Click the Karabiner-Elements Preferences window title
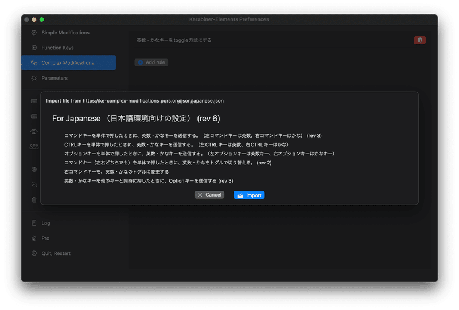 [x=229, y=19]
